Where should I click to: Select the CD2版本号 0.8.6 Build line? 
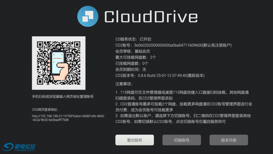pos(160,76)
